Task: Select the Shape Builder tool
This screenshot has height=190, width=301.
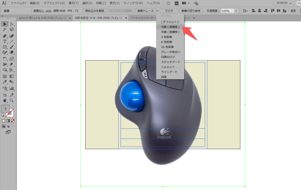Action: pyautogui.click(x=5, y=70)
